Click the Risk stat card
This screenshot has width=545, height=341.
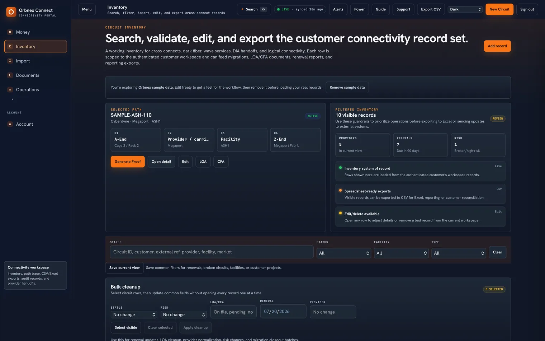[x=478, y=145]
